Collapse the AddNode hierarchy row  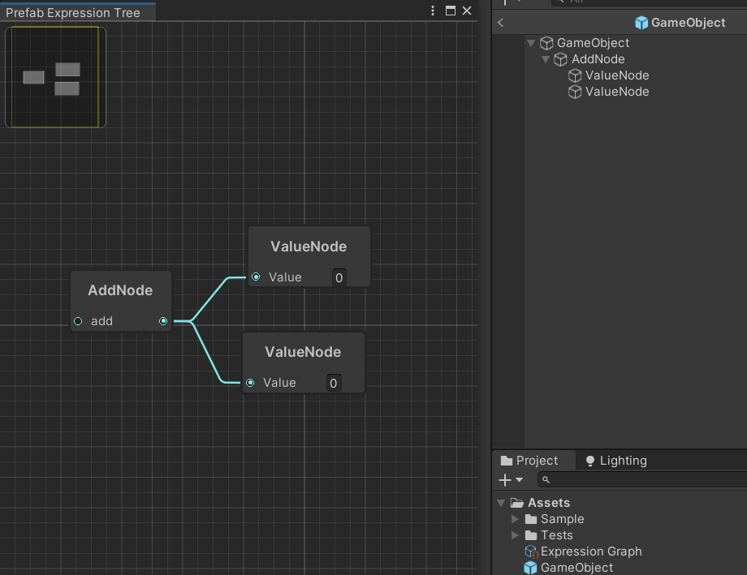pyautogui.click(x=546, y=59)
